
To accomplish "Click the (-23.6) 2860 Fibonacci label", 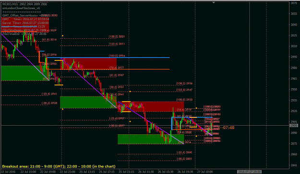I will [x=184, y=152].
